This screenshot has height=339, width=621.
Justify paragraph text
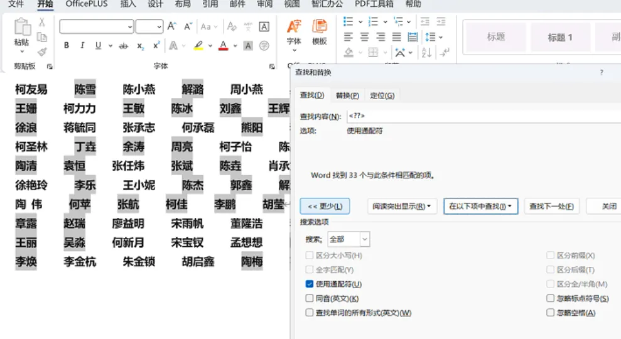point(396,37)
